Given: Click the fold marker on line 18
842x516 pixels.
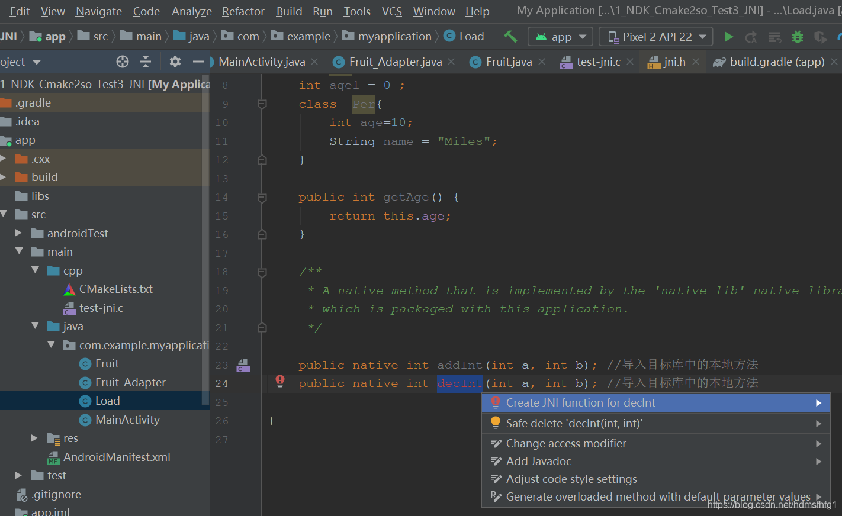Looking at the screenshot, I should pyautogui.click(x=262, y=272).
